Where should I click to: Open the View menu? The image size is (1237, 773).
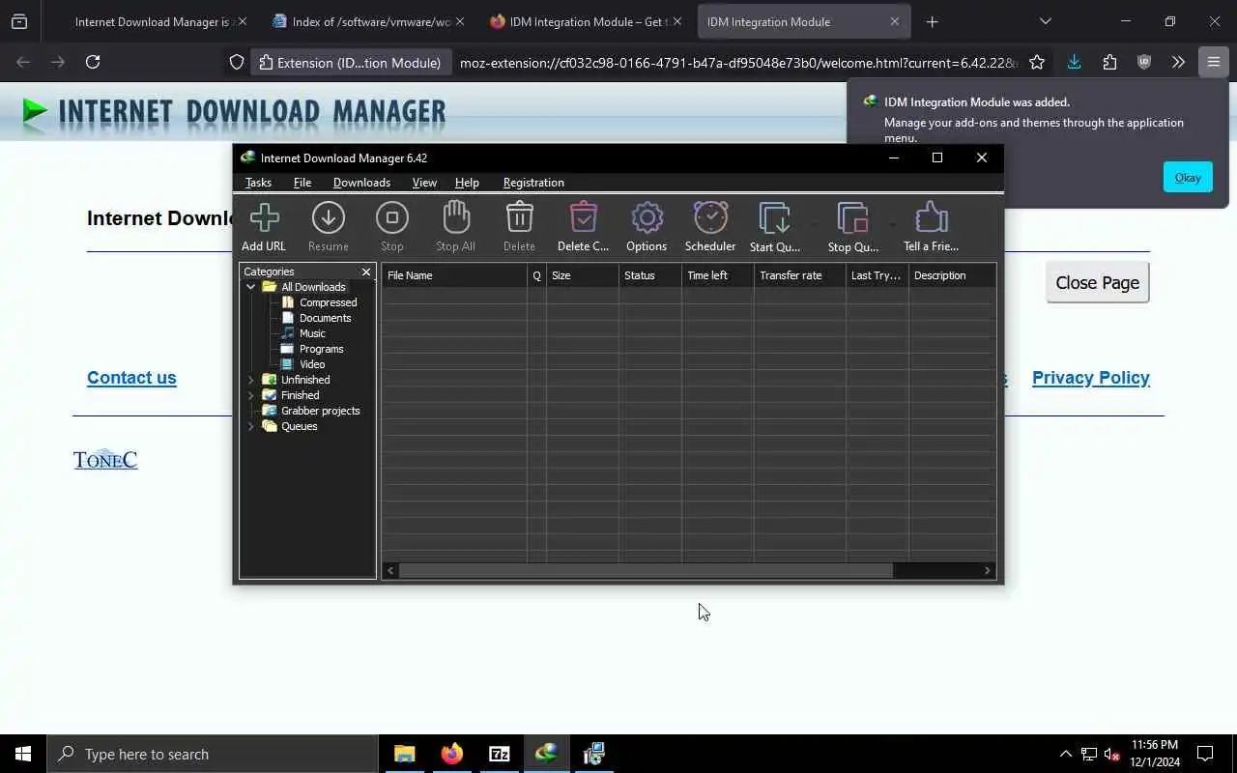click(424, 183)
